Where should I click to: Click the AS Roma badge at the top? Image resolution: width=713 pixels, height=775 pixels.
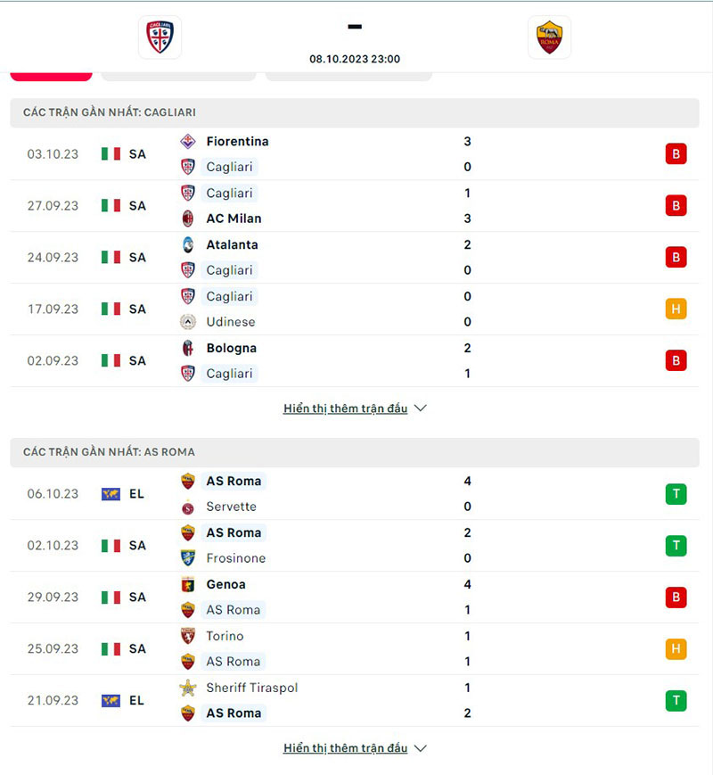tap(550, 37)
